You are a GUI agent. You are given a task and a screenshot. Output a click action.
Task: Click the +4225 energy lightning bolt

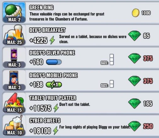(52, 40)
